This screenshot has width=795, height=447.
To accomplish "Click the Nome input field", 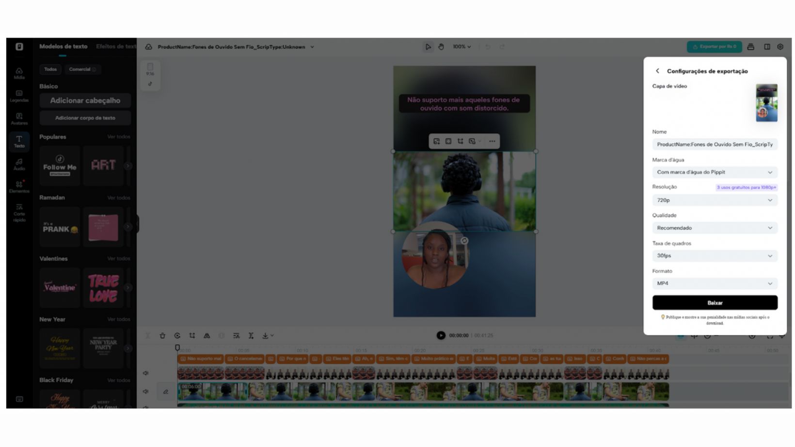I will pyautogui.click(x=715, y=144).
